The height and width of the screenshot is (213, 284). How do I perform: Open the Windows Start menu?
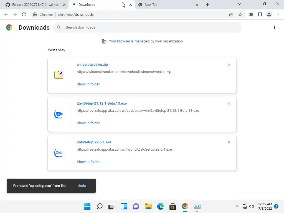tap(87, 206)
